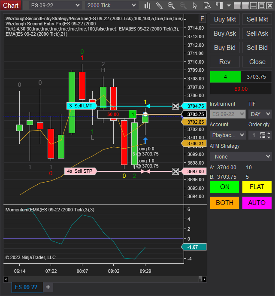This screenshot has width=275, height=296.
Task: Click second gray link window button
Action: pyautogui.click(x=245, y=6)
